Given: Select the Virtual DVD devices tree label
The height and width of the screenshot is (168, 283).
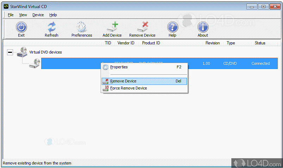Looking at the screenshot, I should [x=45, y=52].
